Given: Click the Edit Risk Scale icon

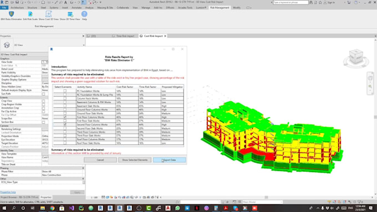Looking at the screenshot, I should (30, 14).
